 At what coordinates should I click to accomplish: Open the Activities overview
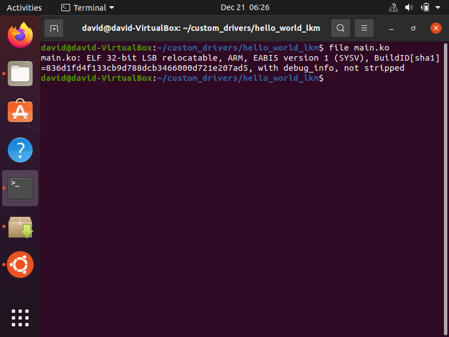pyautogui.click(x=24, y=7)
